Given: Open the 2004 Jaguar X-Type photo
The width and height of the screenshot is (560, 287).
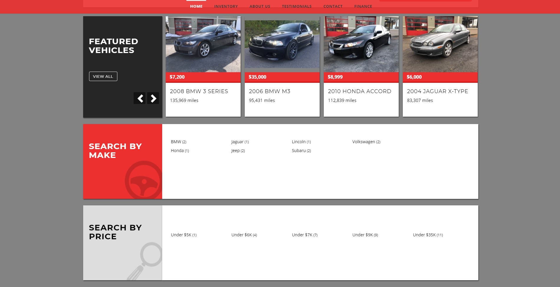Looking at the screenshot, I should click(x=440, y=44).
